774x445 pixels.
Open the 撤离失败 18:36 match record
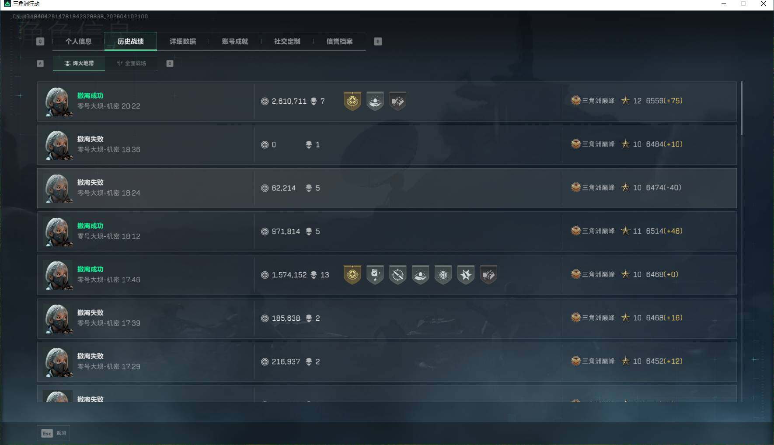(x=387, y=145)
